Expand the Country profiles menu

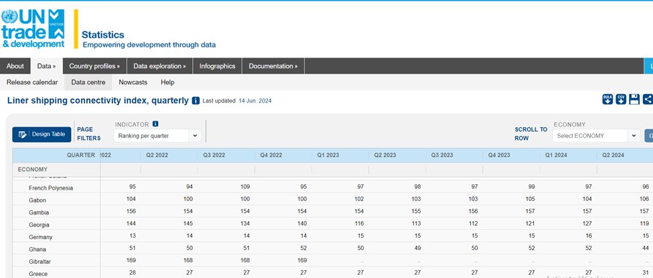coord(94,66)
